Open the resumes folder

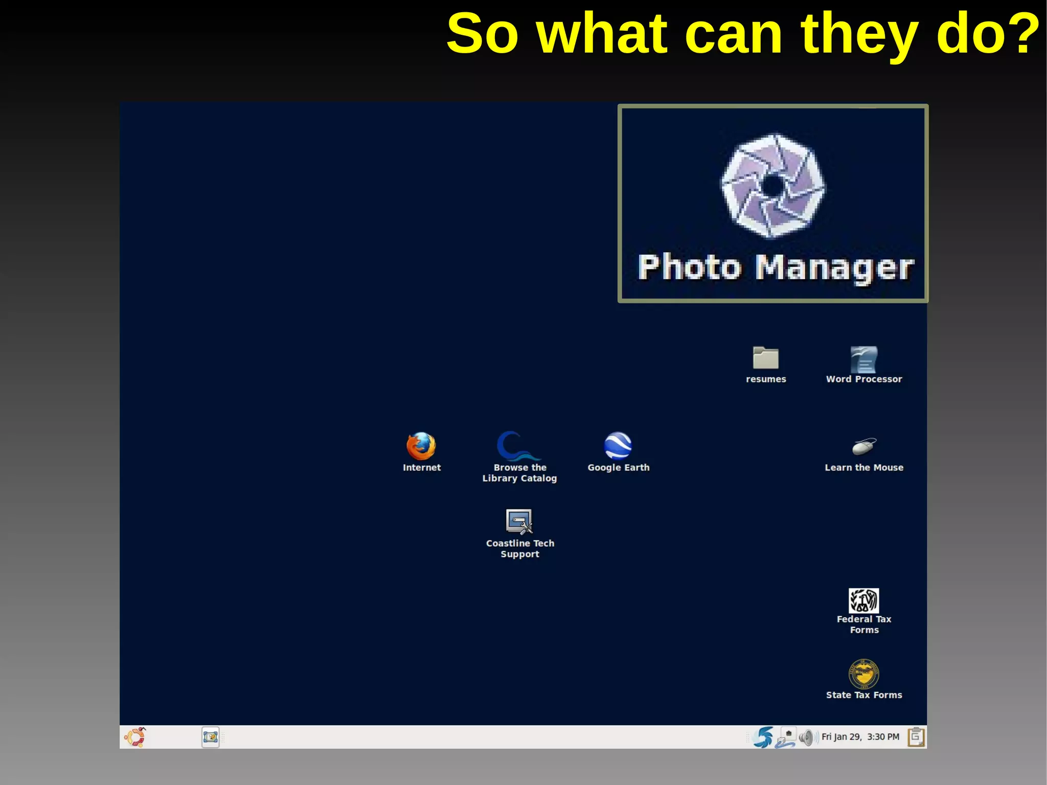point(765,358)
